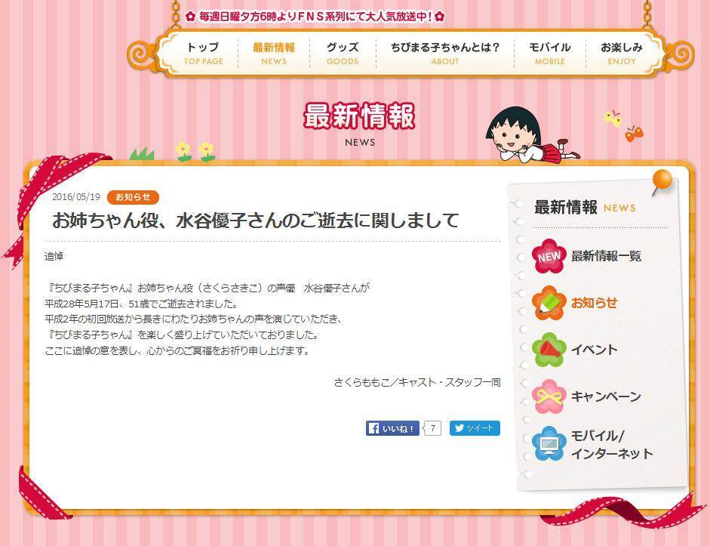Click the pink NEW flower icon
The height and width of the screenshot is (546, 710).
[x=549, y=257]
